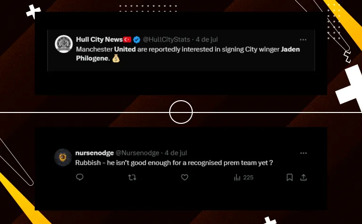Image resolution: width=362 pixels, height=224 pixels.
Task: Click the money bag emoji in the tweet
Action: [116, 58]
